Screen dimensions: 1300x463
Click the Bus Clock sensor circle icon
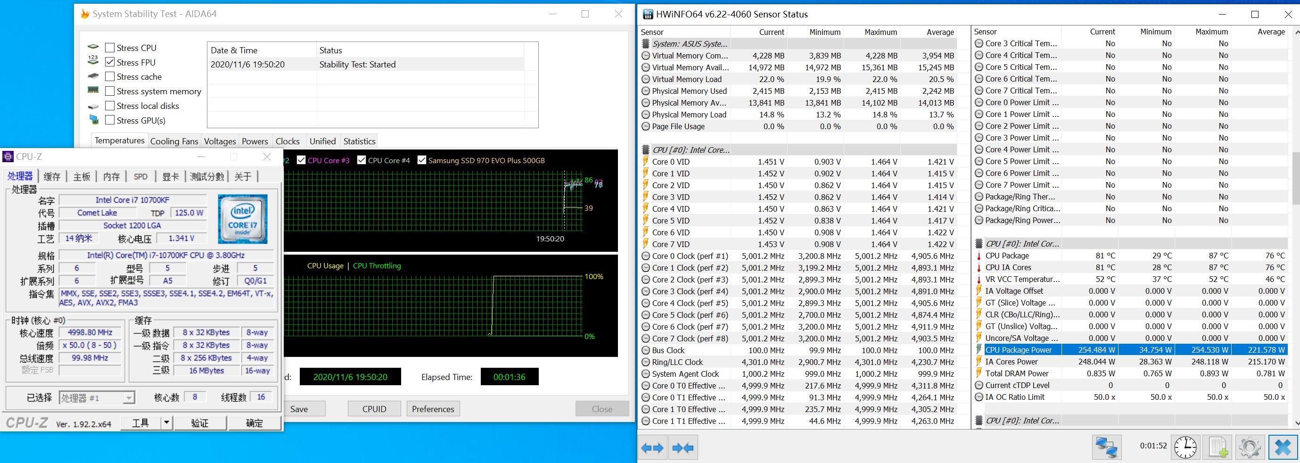coord(645,350)
